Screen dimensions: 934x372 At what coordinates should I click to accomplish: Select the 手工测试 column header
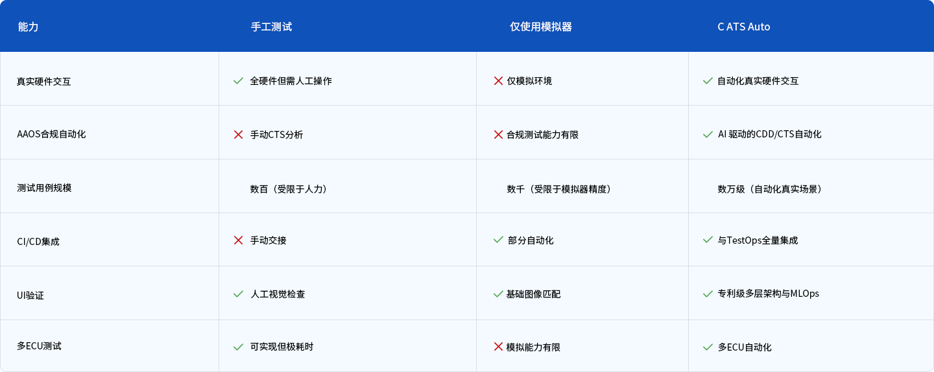(271, 27)
